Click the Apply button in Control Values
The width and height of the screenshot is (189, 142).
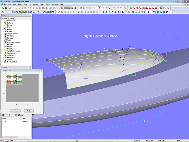tap(29, 111)
